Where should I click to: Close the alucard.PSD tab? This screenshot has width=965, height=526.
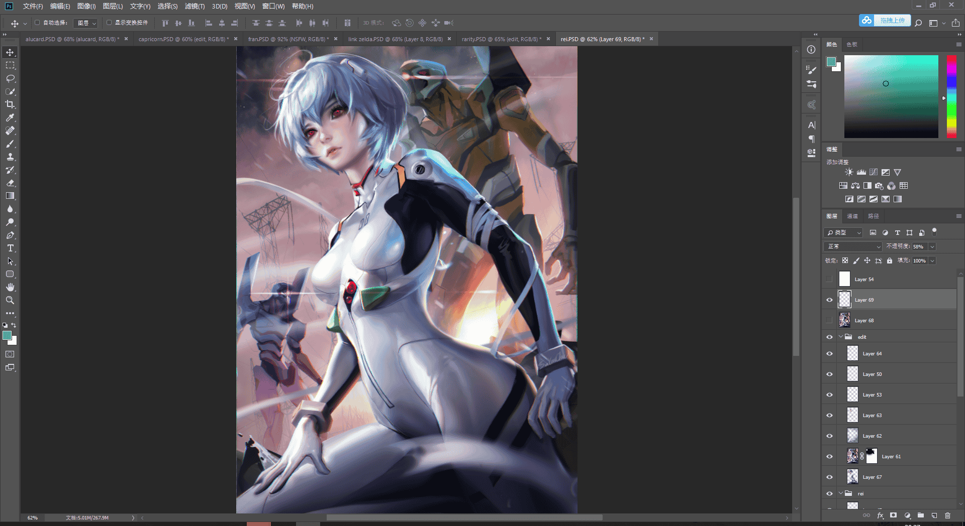coord(126,39)
